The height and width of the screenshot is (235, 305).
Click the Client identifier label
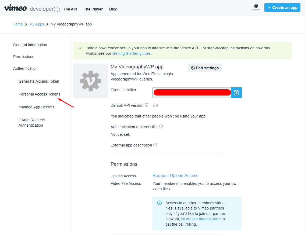click(123, 90)
